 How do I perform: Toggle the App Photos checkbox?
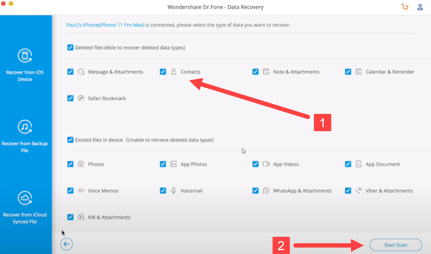(163, 164)
